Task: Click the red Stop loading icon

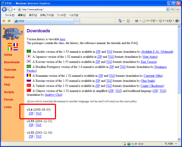Action: pyautogui.click(x=178, y=9)
